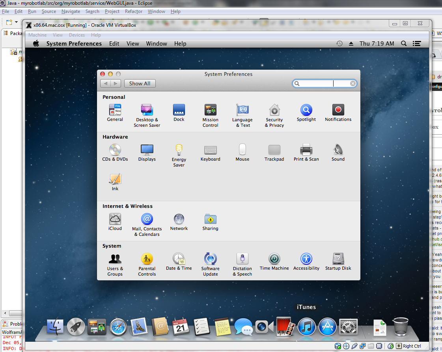Open VirtualBox Devices menu
Screen dimensions: 442x352
pyautogui.click(x=76, y=35)
